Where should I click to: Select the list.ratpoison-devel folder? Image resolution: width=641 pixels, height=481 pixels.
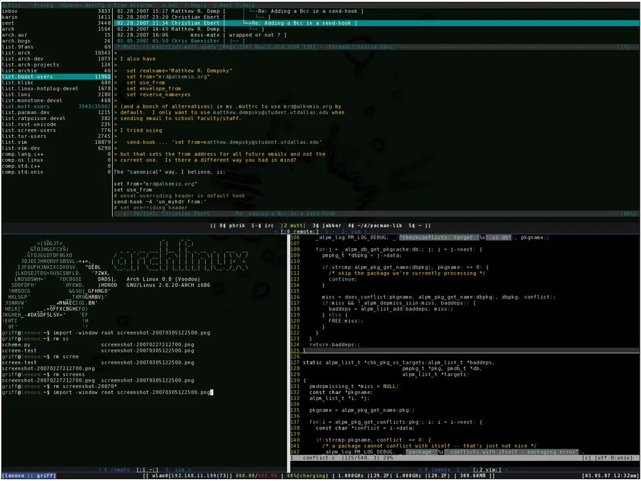(x=57, y=118)
